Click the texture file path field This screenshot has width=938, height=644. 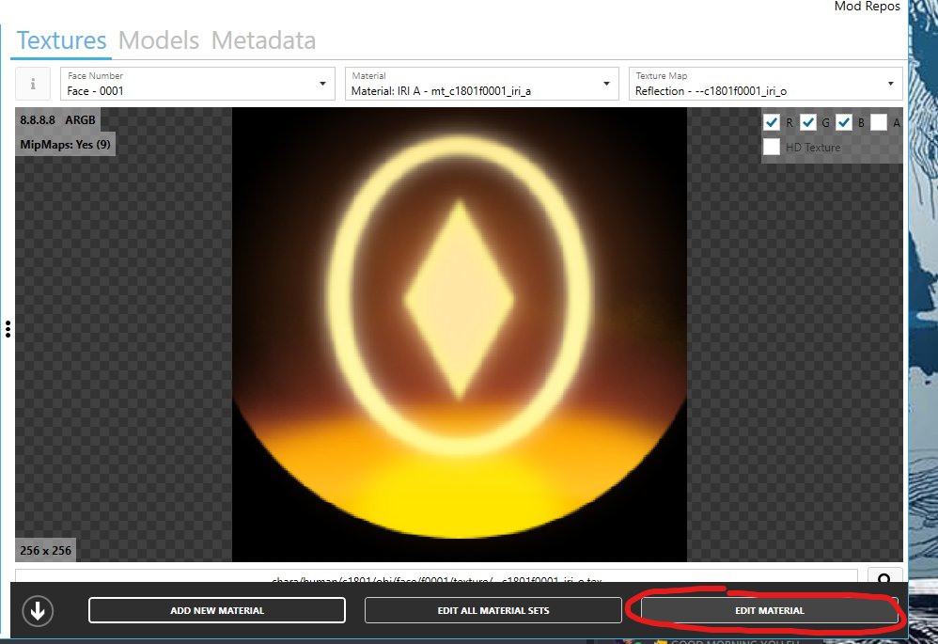point(436,576)
